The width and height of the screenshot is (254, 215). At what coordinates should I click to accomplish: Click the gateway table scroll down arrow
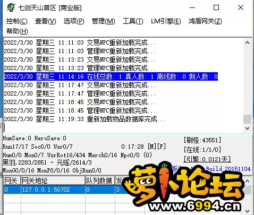[x=247, y=211]
